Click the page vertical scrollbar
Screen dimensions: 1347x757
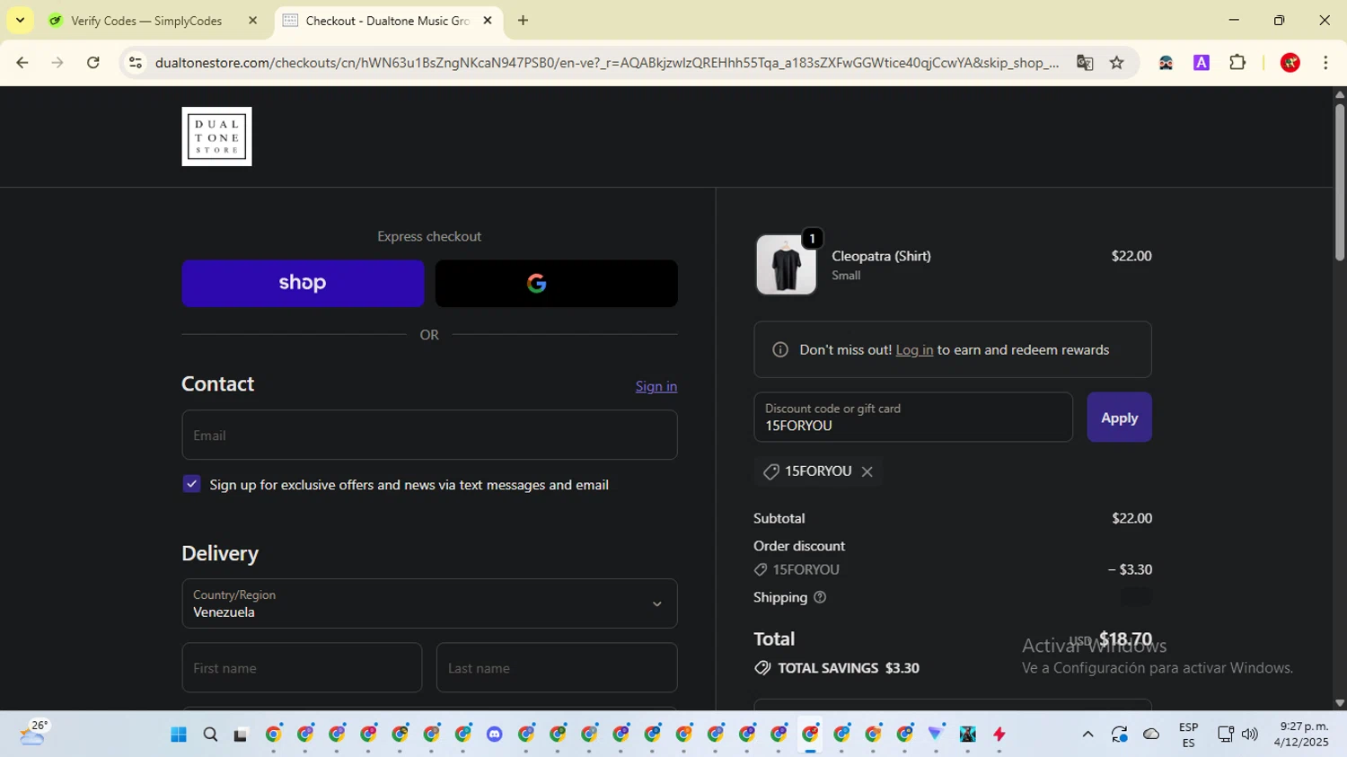pos(1339,183)
